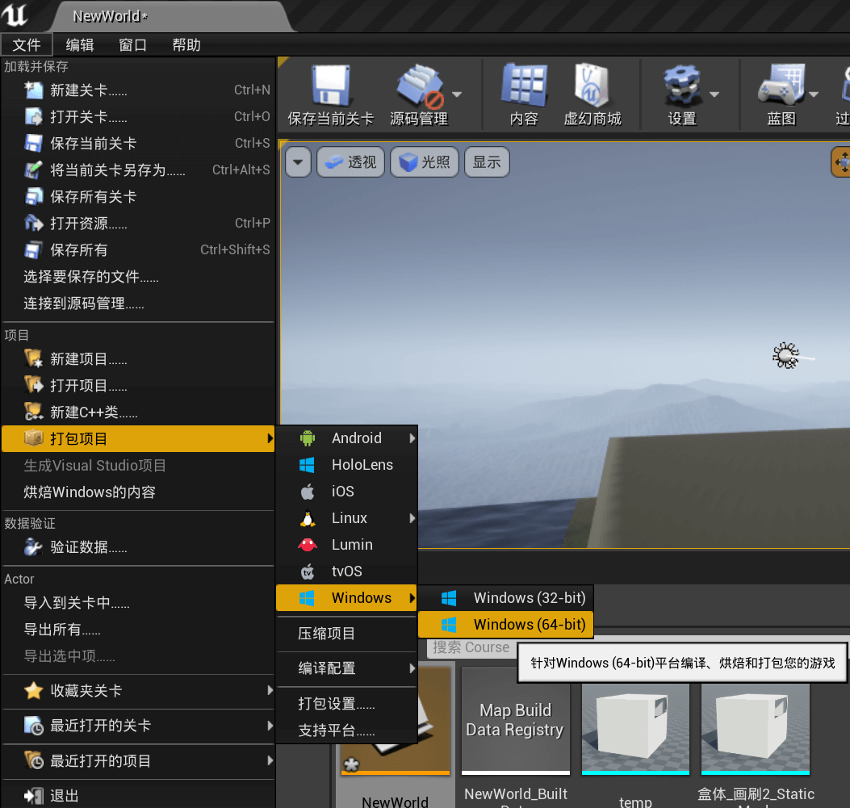Select the Android platform entry
This screenshot has width=850, height=808.
[x=346, y=437]
